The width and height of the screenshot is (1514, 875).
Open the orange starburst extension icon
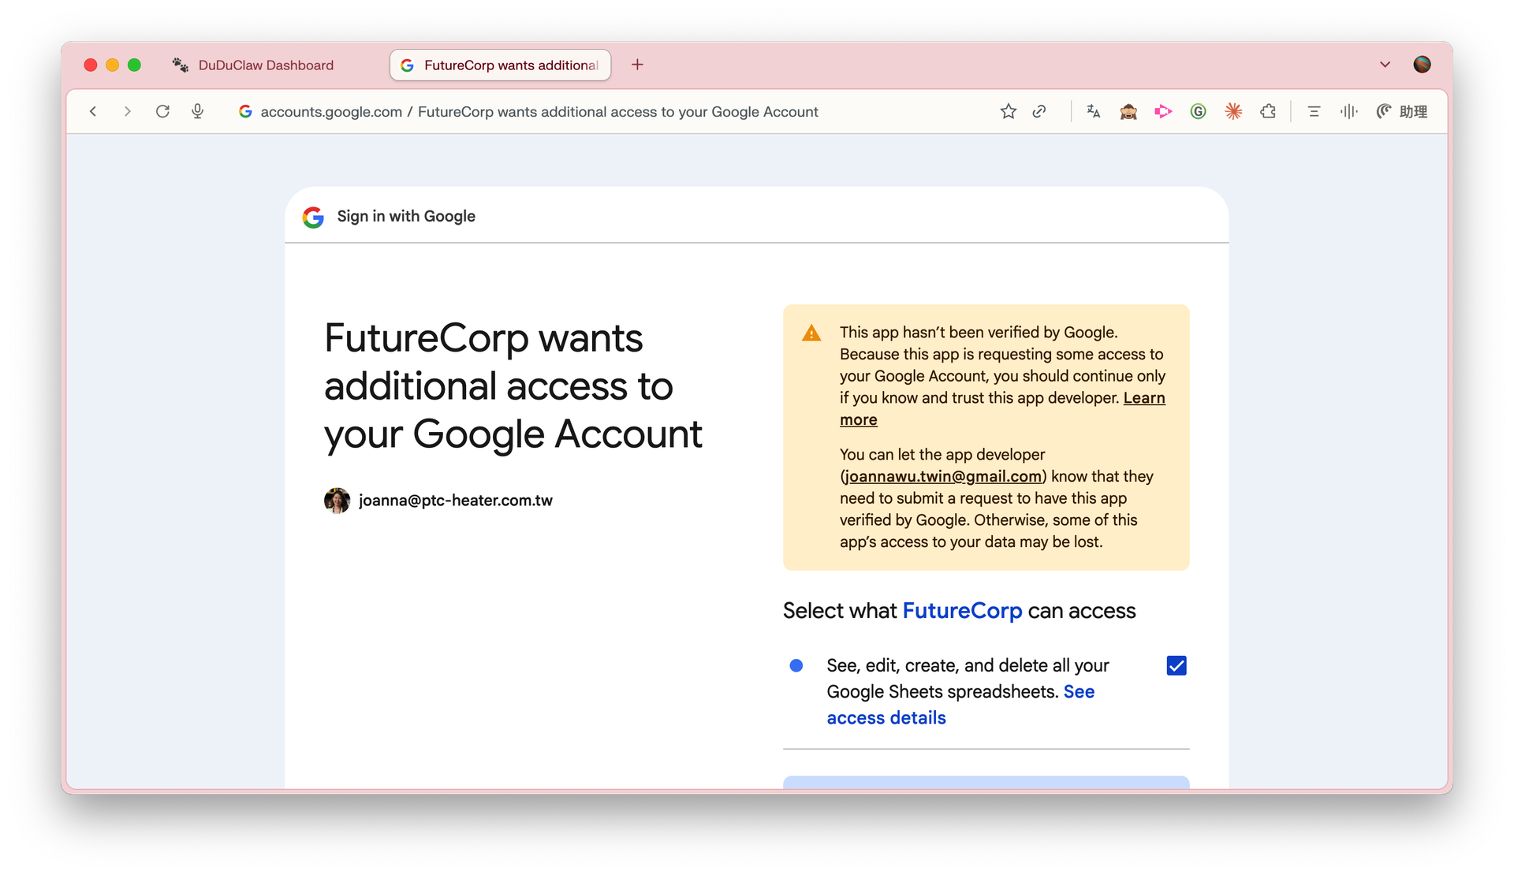pos(1233,112)
